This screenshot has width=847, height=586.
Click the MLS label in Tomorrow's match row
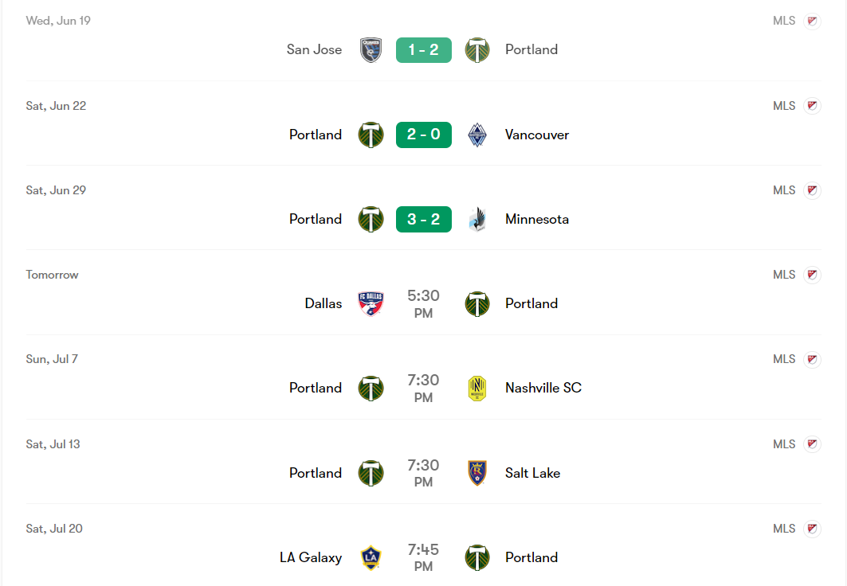(x=784, y=275)
